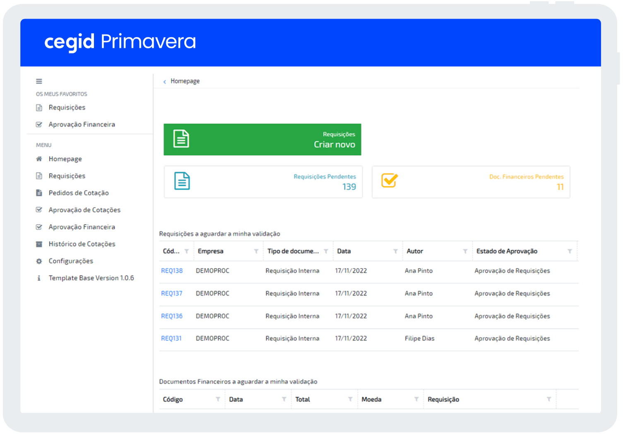Open filter on Autor column

click(465, 251)
